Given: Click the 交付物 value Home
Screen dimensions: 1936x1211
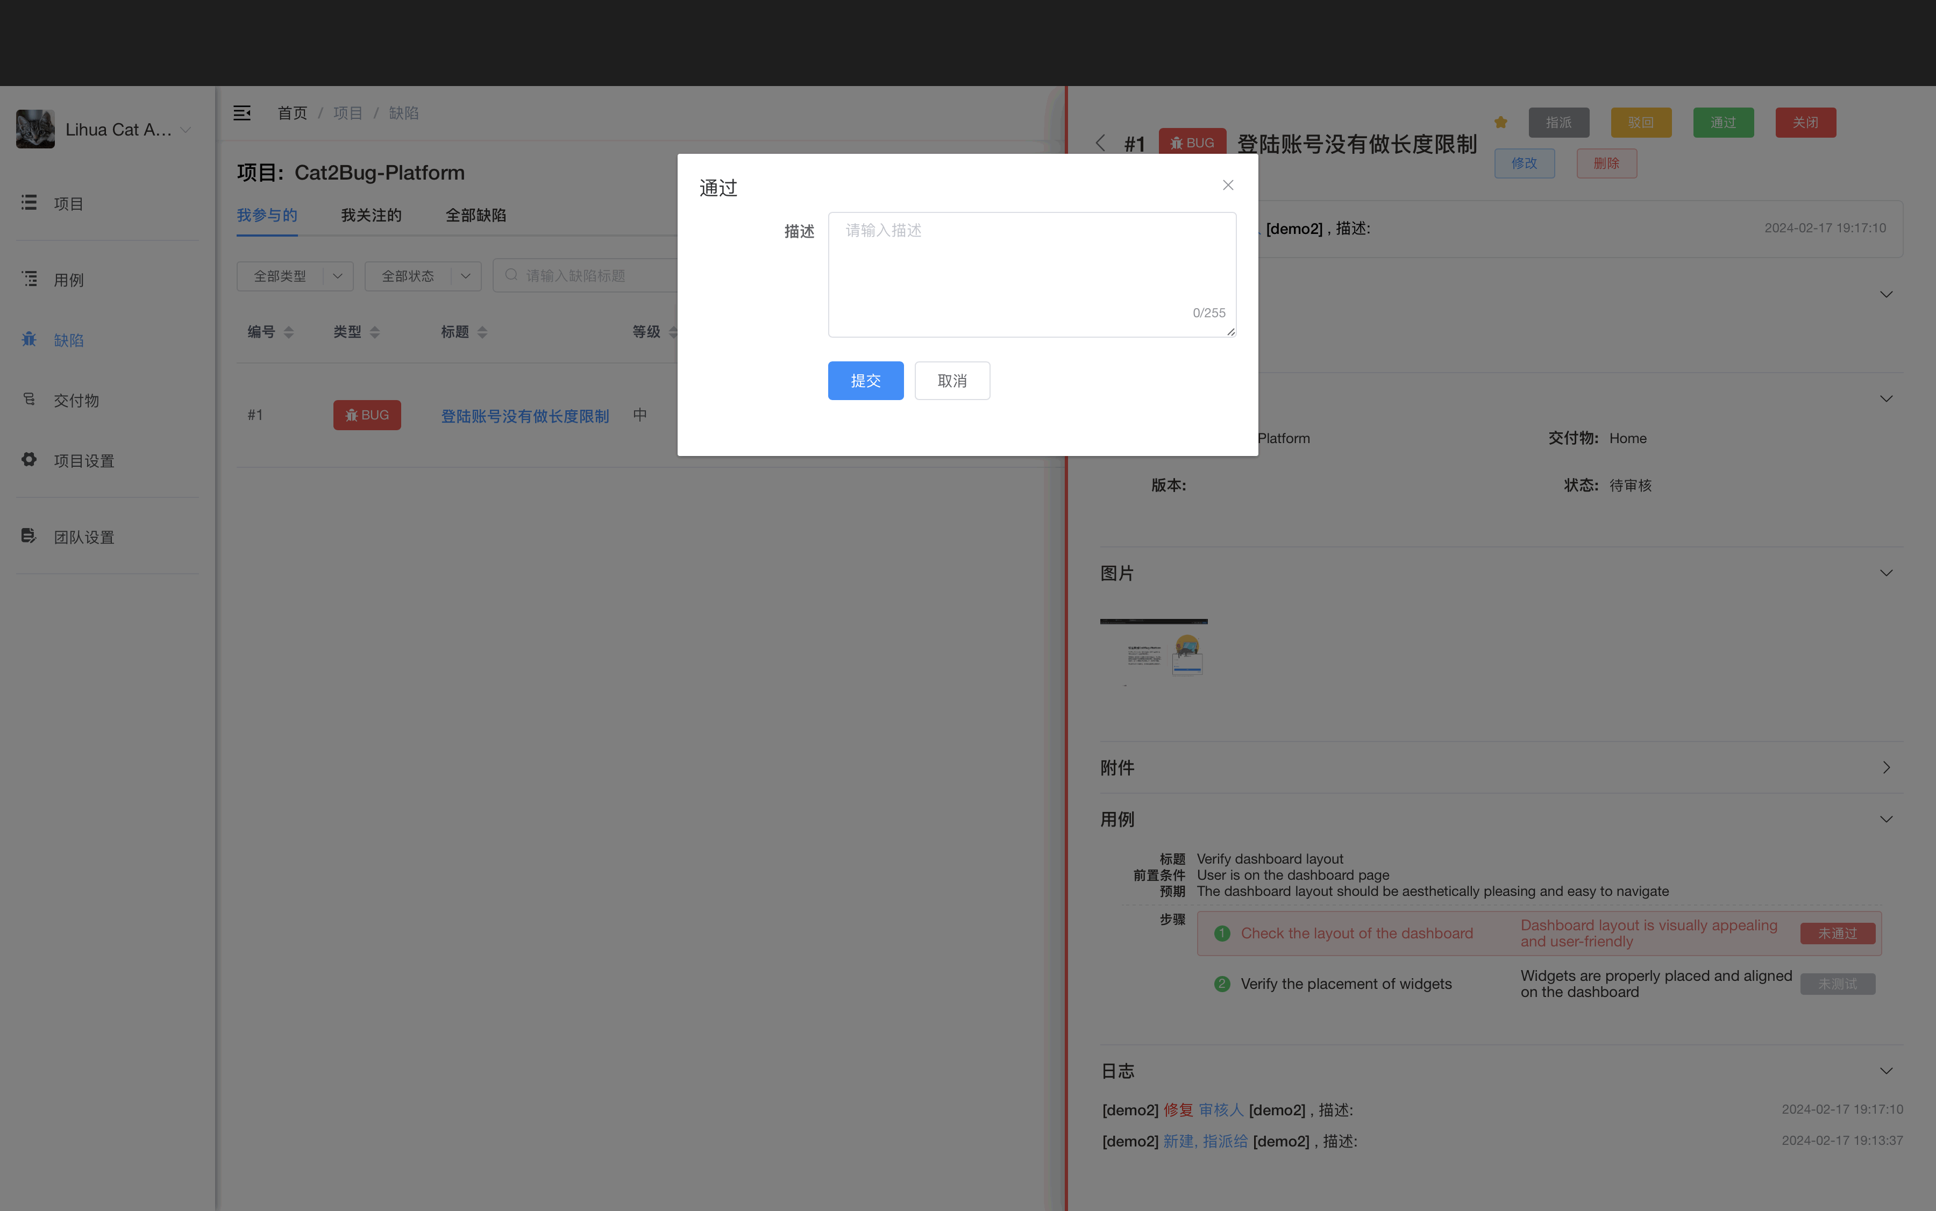Looking at the screenshot, I should (1628, 438).
